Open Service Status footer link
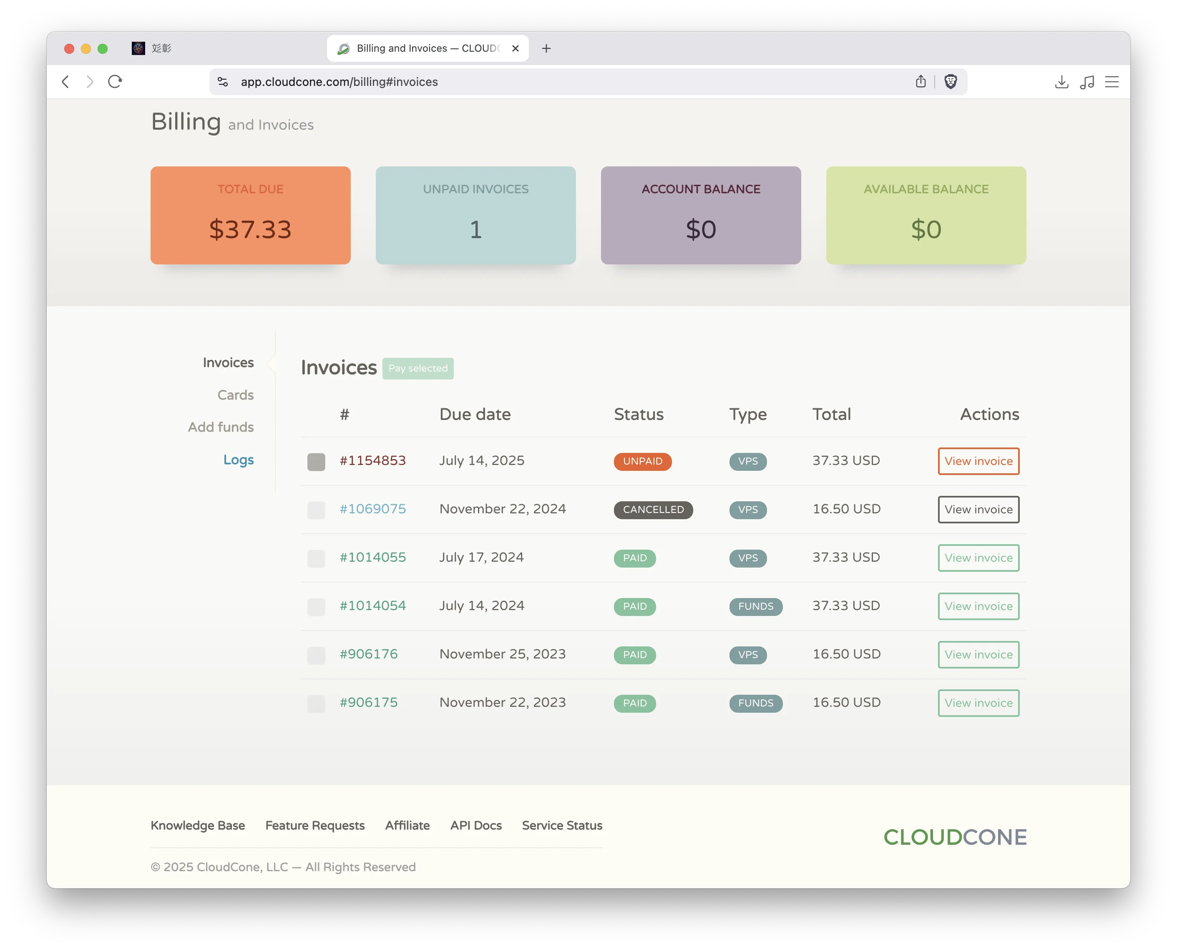Image resolution: width=1177 pixels, height=950 pixels. [562, 825]
